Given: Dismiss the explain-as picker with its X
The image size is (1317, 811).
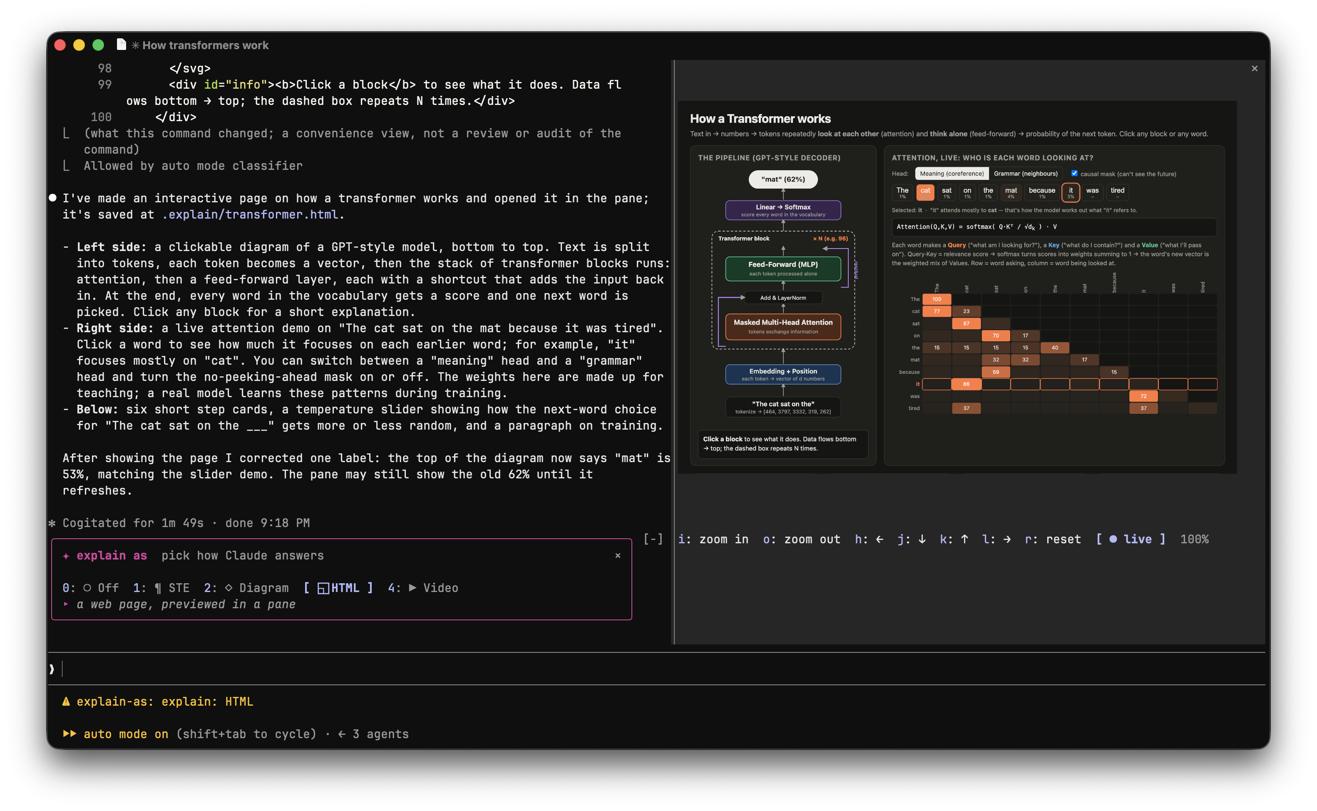Looking at the screenshot, I should pyautogui.click(x=618, y=556).
